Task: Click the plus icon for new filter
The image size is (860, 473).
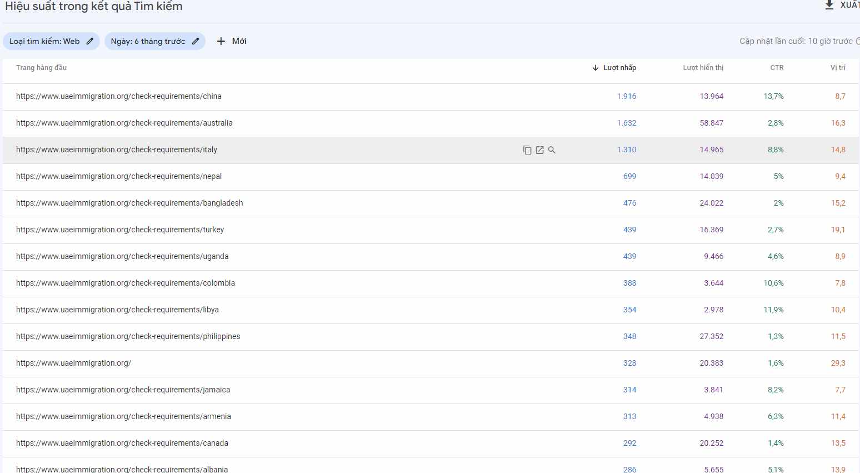Action: (x=221, y=41)
